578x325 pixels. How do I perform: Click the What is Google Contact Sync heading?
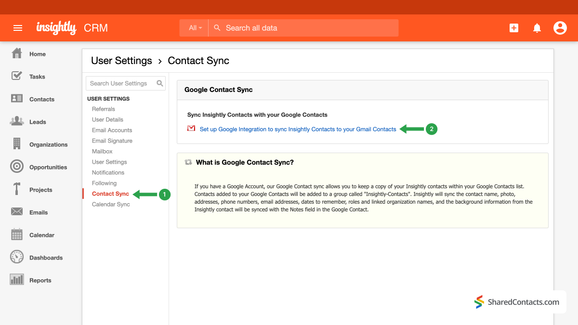(x=245, y=163)
